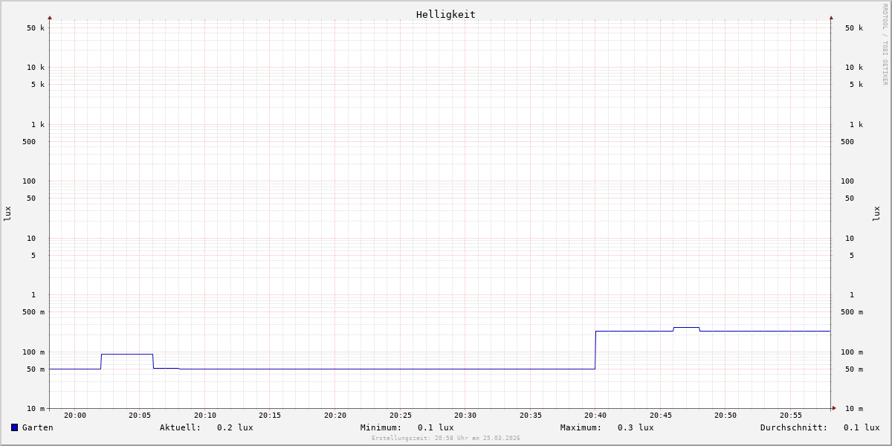Click the RRDTOOL / TOBI OETIKER watermark

(885, 44)
